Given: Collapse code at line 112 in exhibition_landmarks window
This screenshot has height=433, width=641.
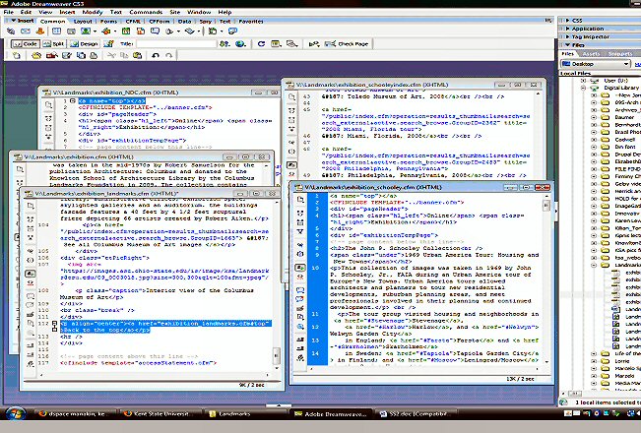Looking at the screenshot, I should pyautogui.click(x=54, y=323).
